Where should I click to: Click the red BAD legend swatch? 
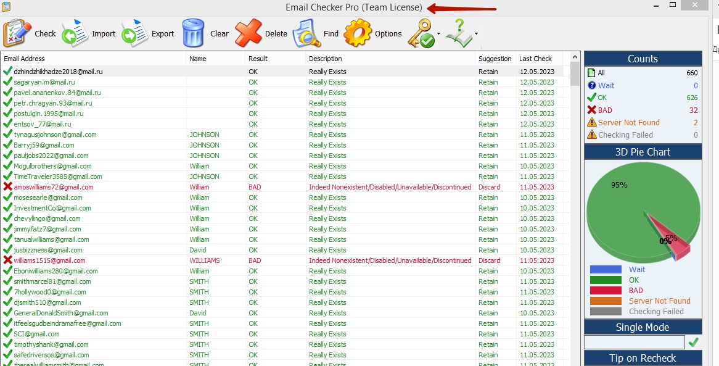coord(605,290)
